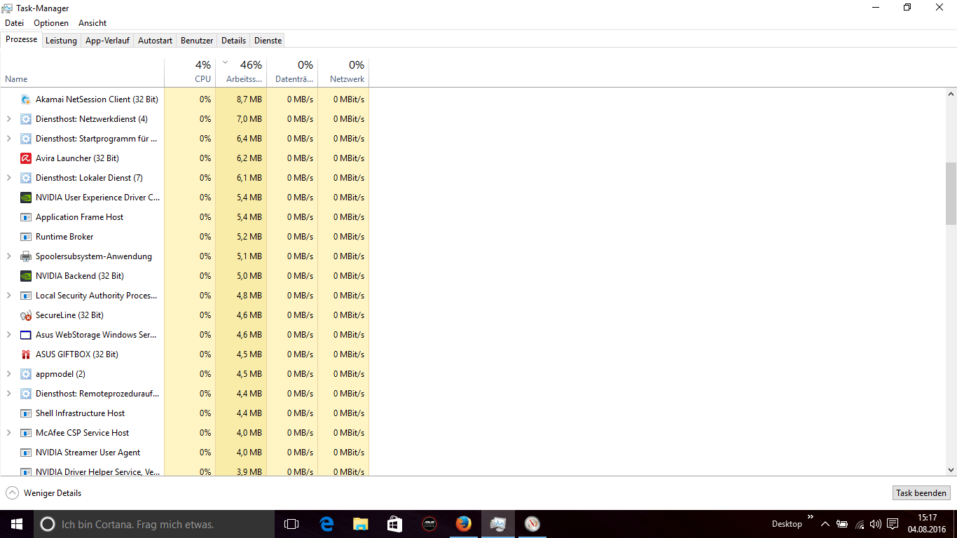Screen dimensions: 957x538
Task: Click the McAfee CSP Service Host icon
Action: [x=26, y=433]
